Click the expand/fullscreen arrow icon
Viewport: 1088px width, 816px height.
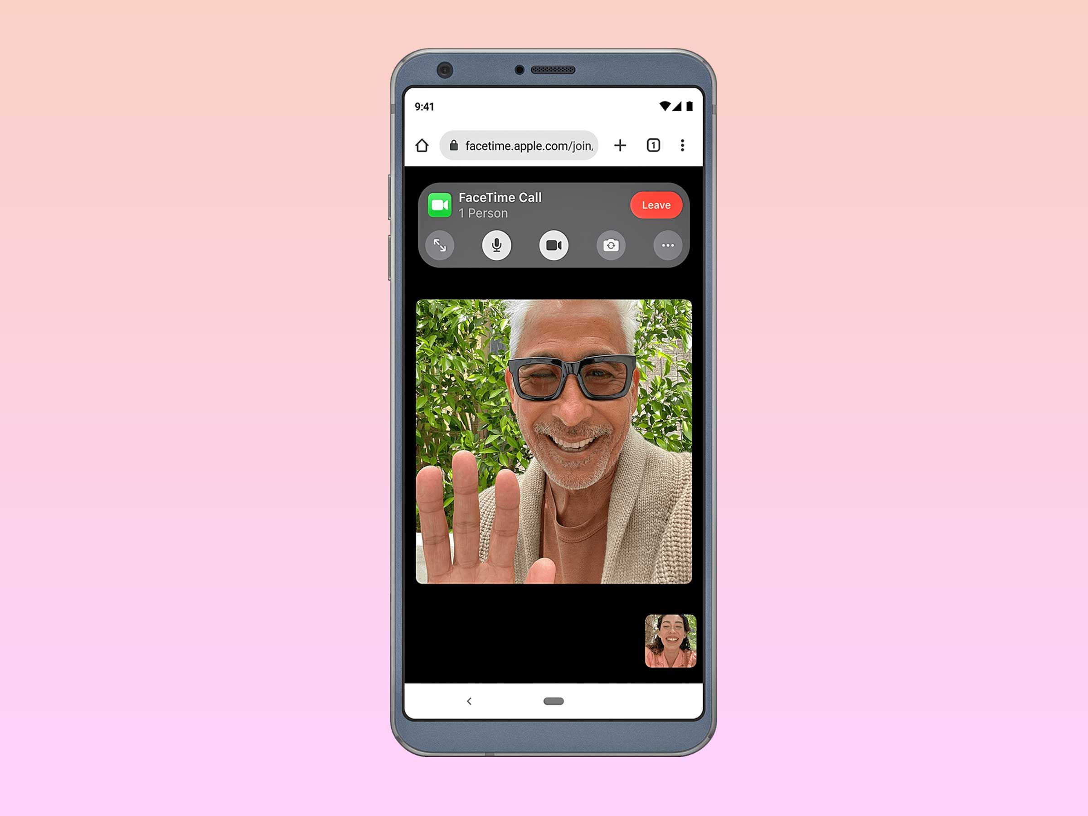coord(440,246)
